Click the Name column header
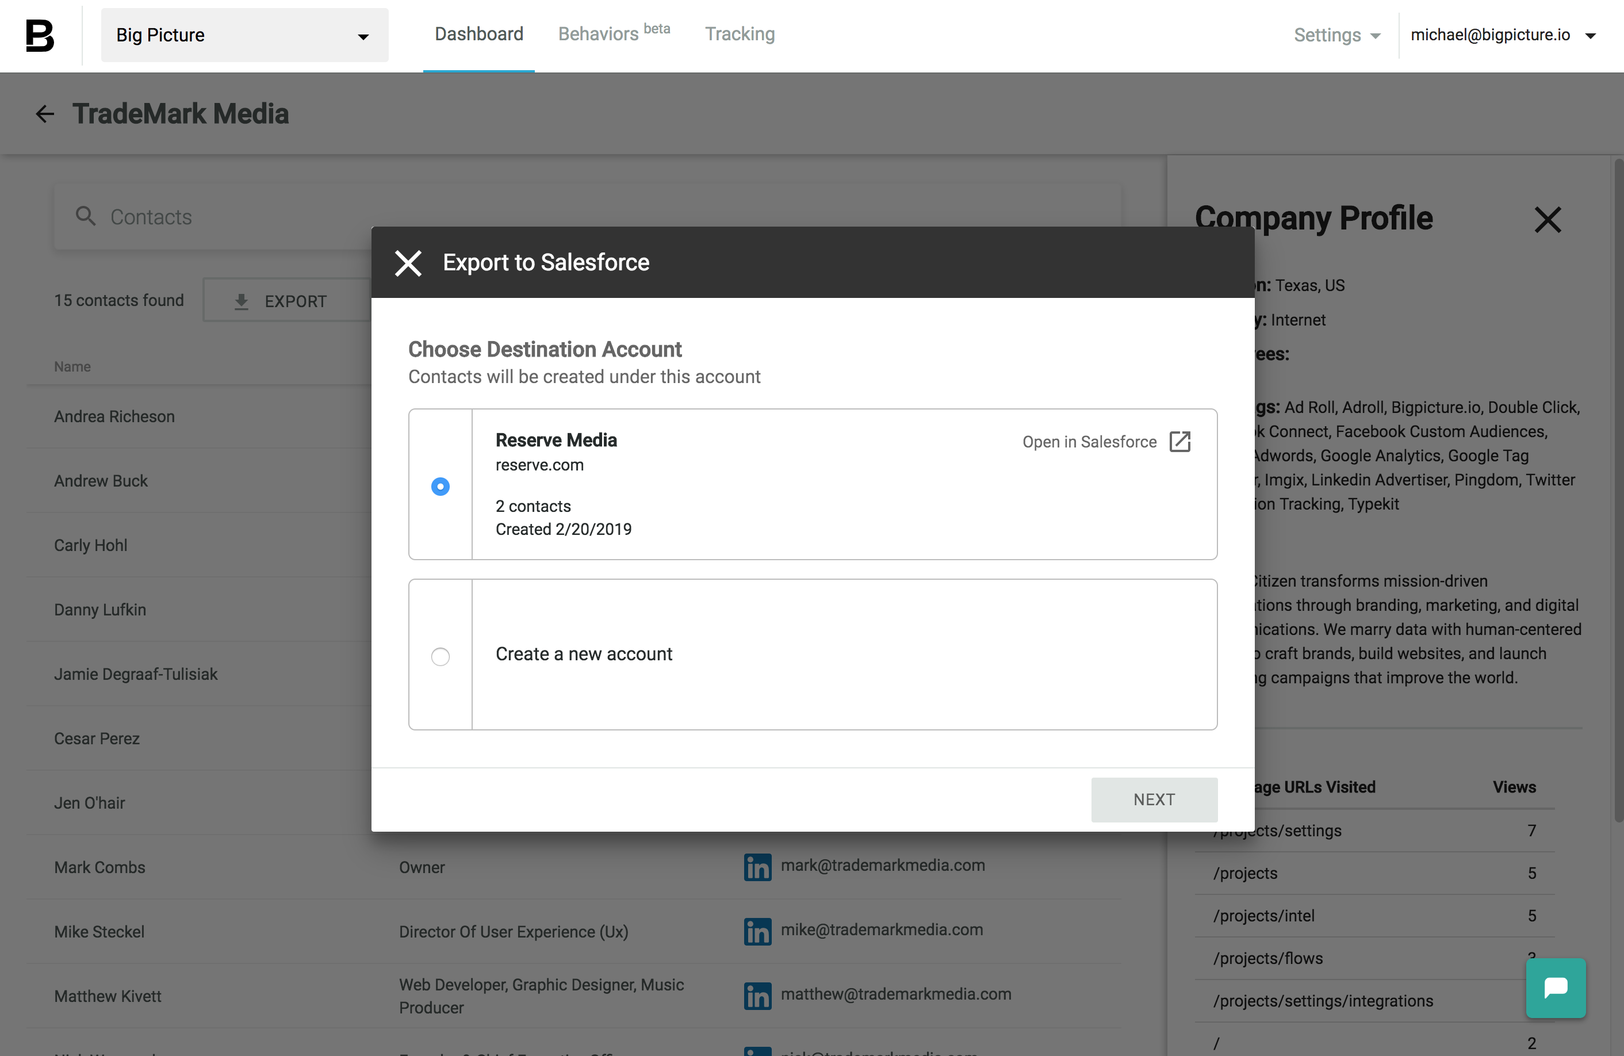Screen dimensions: 1624x1056 pos(72,366)
